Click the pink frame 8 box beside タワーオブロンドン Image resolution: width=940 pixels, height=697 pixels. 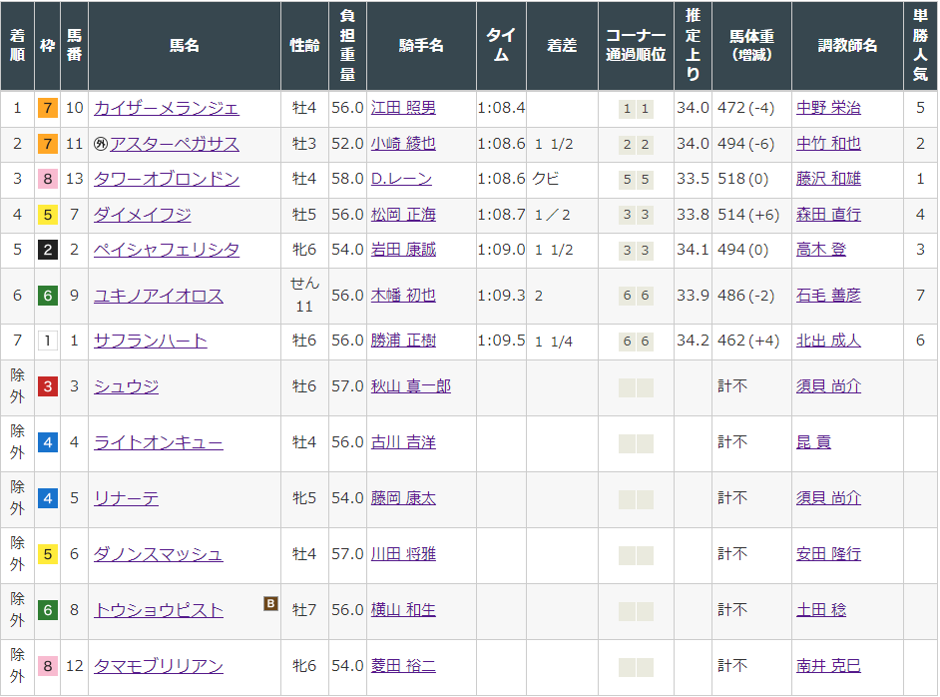(x=47, y=179)
